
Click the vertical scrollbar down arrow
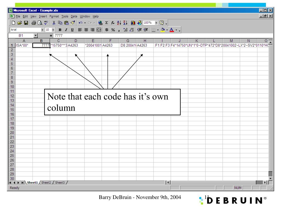[270, 179]
